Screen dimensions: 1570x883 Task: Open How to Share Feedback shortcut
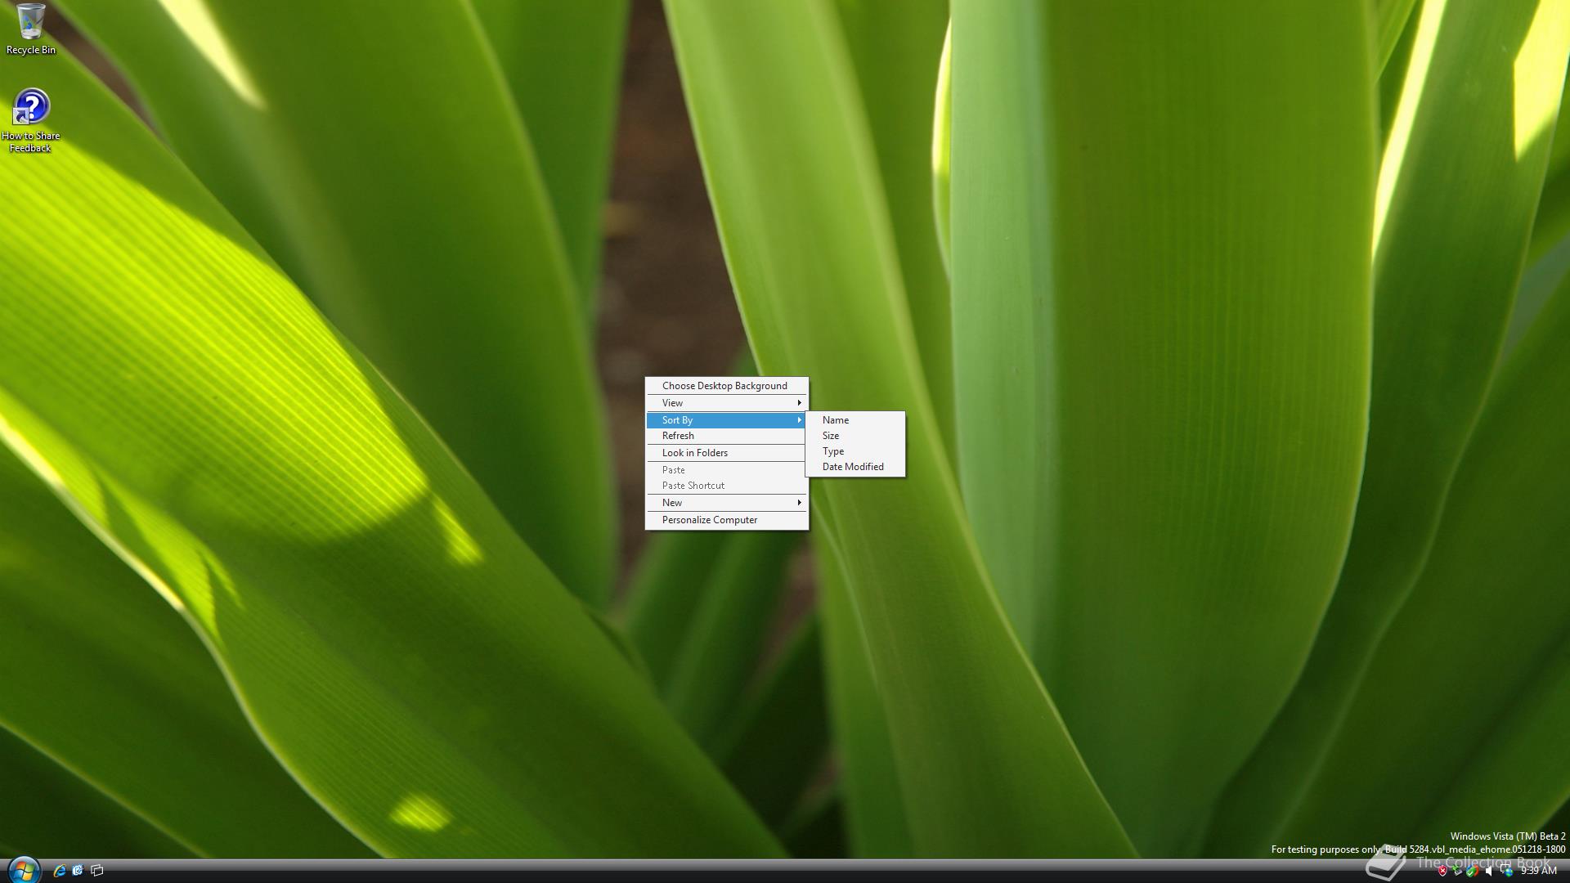point(30,109)
